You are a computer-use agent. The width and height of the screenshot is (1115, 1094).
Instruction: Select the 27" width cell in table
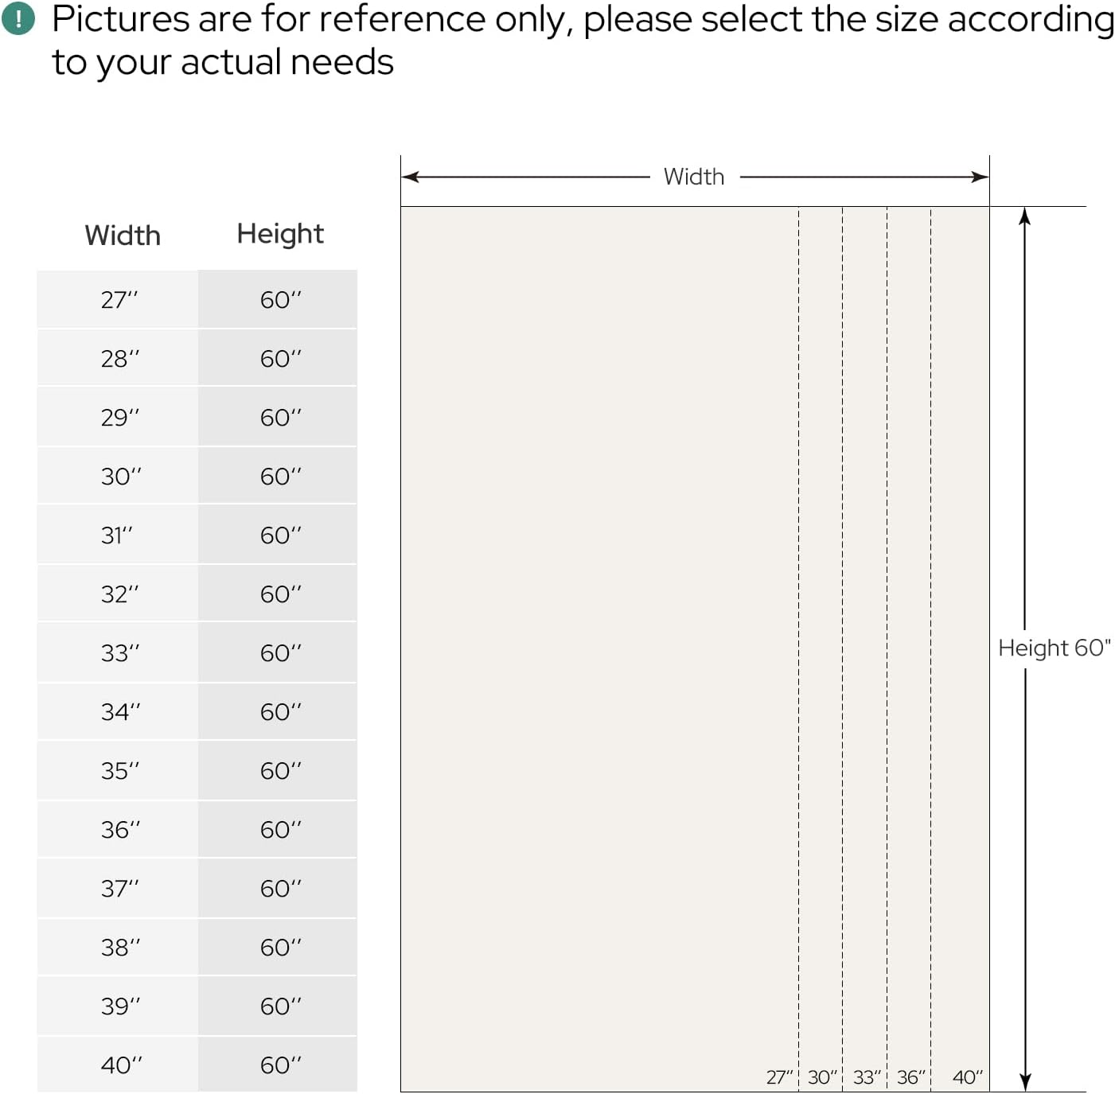119,300
